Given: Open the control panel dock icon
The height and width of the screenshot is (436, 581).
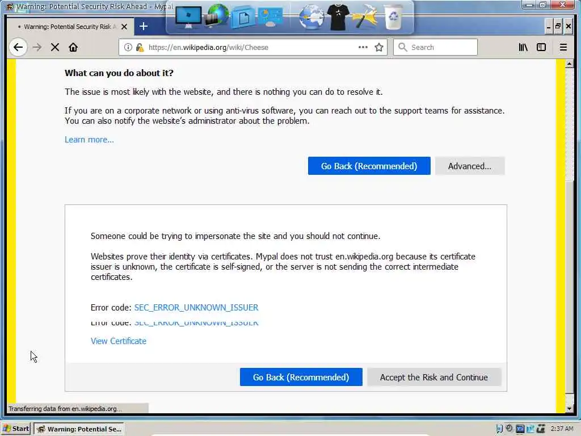Looking at the screenshot, I should pos(270,17).
